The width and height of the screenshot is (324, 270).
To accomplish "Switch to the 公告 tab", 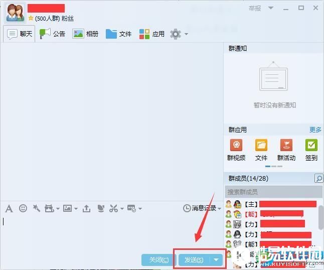I will (x=52, y=34).
